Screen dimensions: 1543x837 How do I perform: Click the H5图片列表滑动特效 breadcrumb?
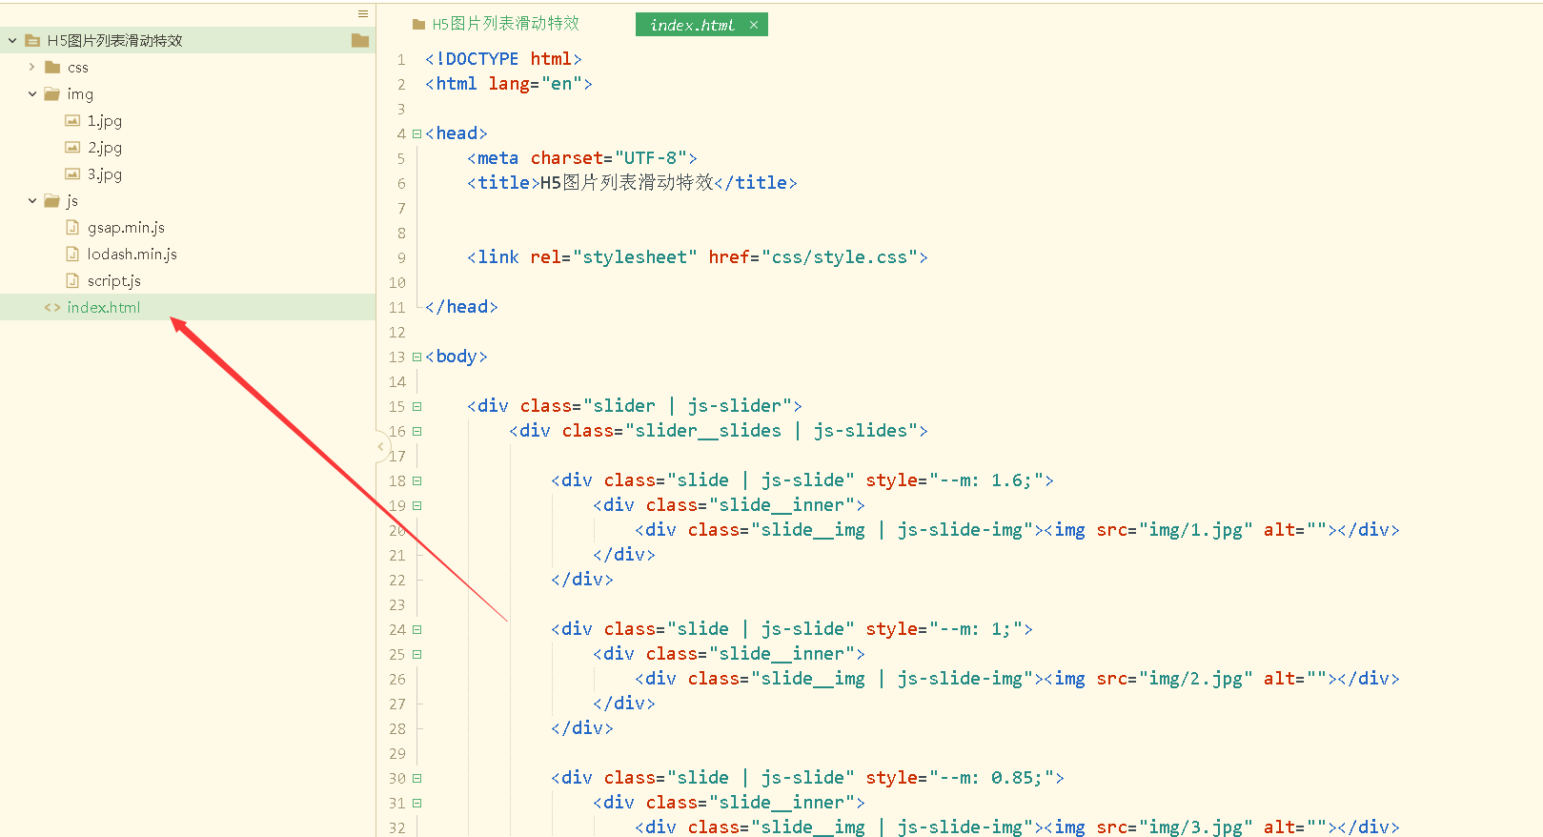click(505, 24)
